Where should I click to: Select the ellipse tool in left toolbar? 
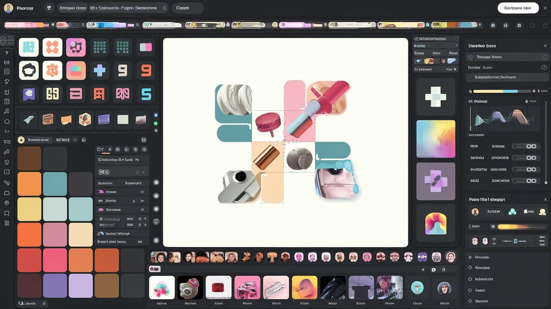tap(7, 121)
